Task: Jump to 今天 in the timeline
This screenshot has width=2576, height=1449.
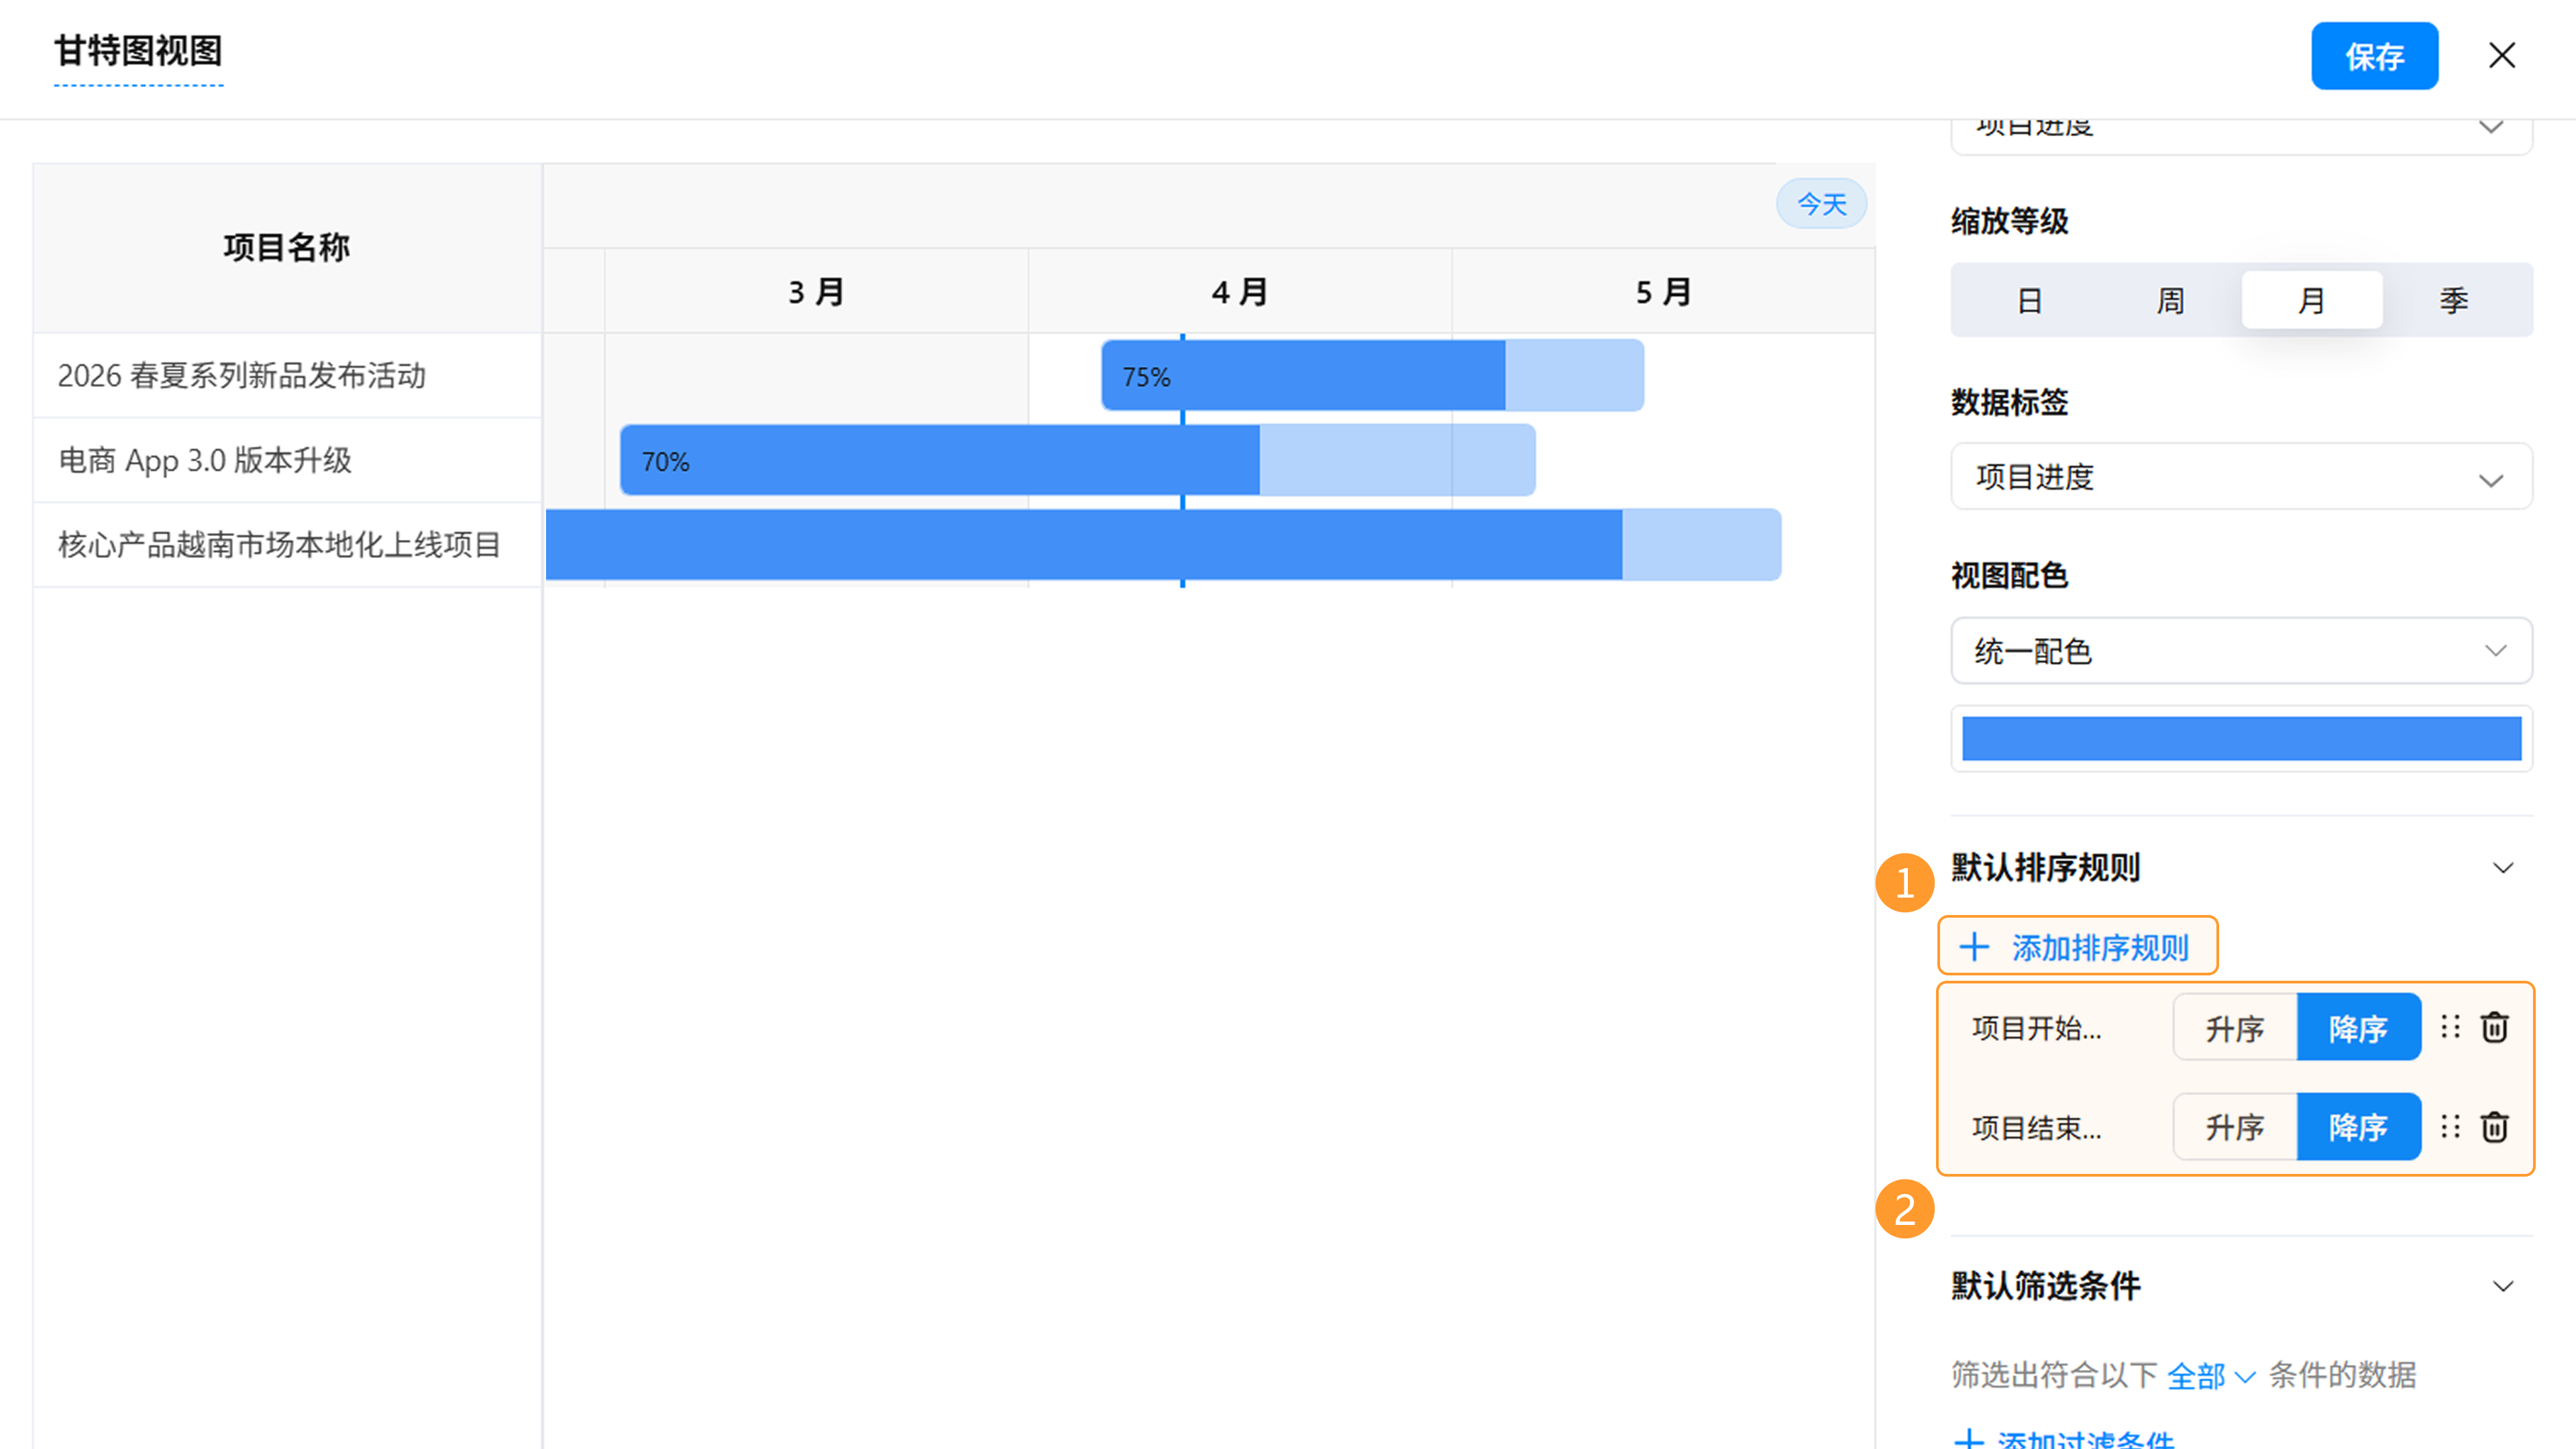Action: coord(1821,204)
